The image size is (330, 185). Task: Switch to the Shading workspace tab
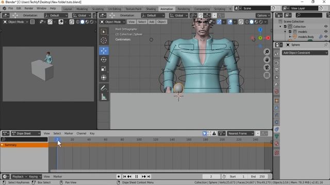[x=151, y=9]
